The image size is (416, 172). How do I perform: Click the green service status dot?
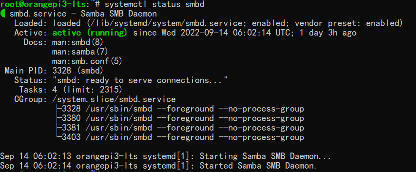tap(2, 13)
